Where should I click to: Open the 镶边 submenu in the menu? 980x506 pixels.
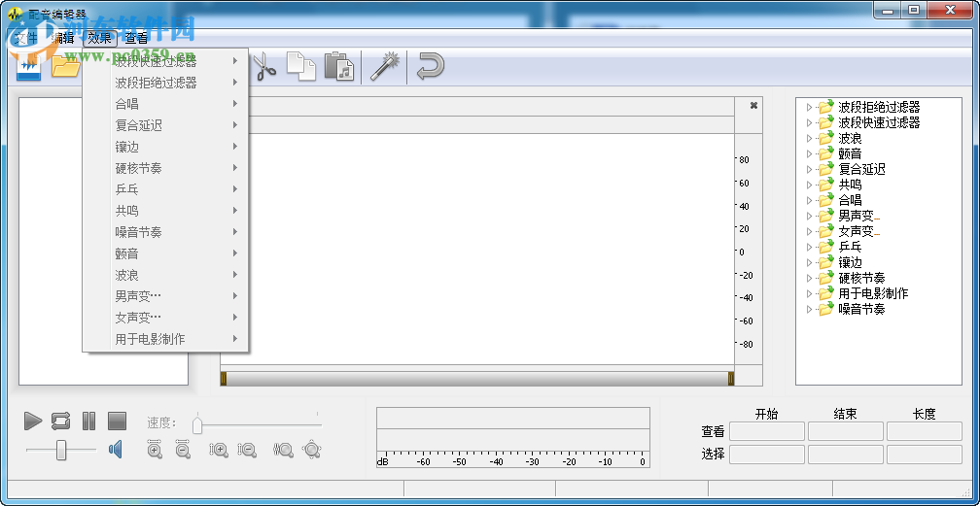pos(165,147)
